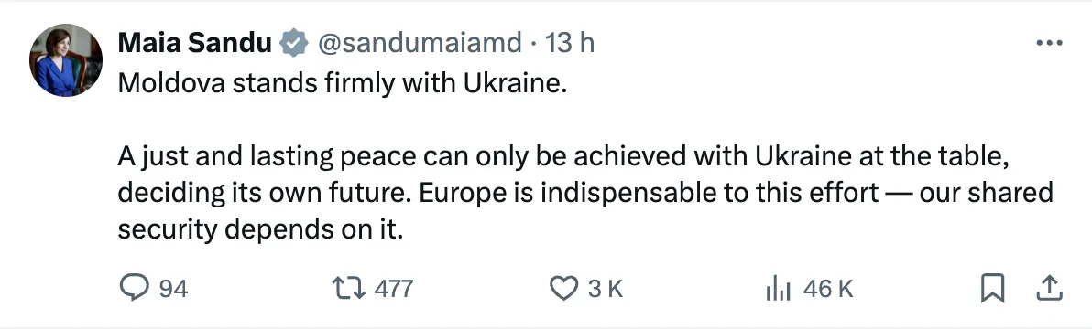Viewport: 1092px width, 329px height.
Task: Open the tweet via the 13 h timestamp
Action: coord(570,43)
